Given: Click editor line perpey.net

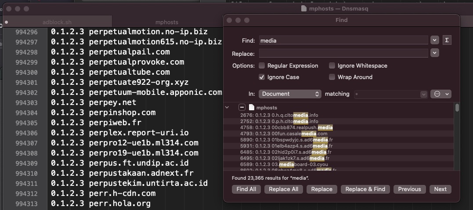Looking at the screenshot, I should 94,102.
